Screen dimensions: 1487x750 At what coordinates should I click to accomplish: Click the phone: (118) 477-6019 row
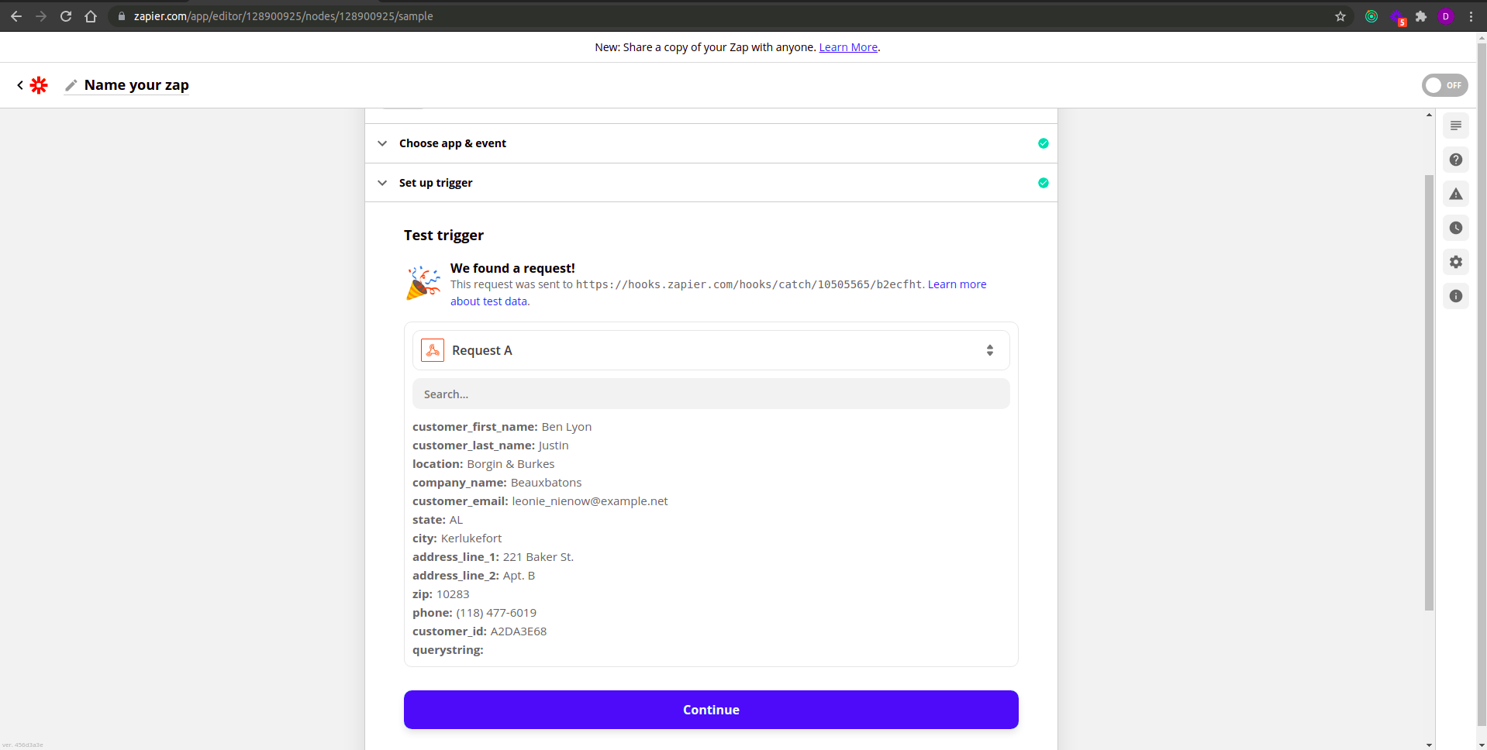[474, 613]
